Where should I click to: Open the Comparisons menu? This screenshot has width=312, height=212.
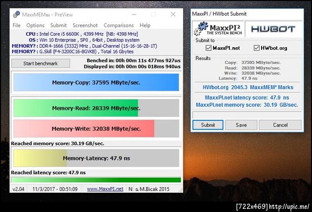(x=119, y=25)
